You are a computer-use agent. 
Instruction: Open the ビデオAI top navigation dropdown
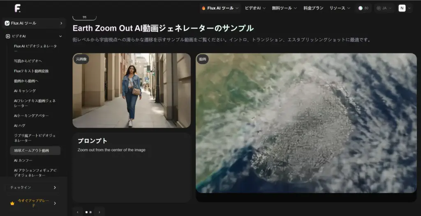pyautogui.click(x=255, y=8)
